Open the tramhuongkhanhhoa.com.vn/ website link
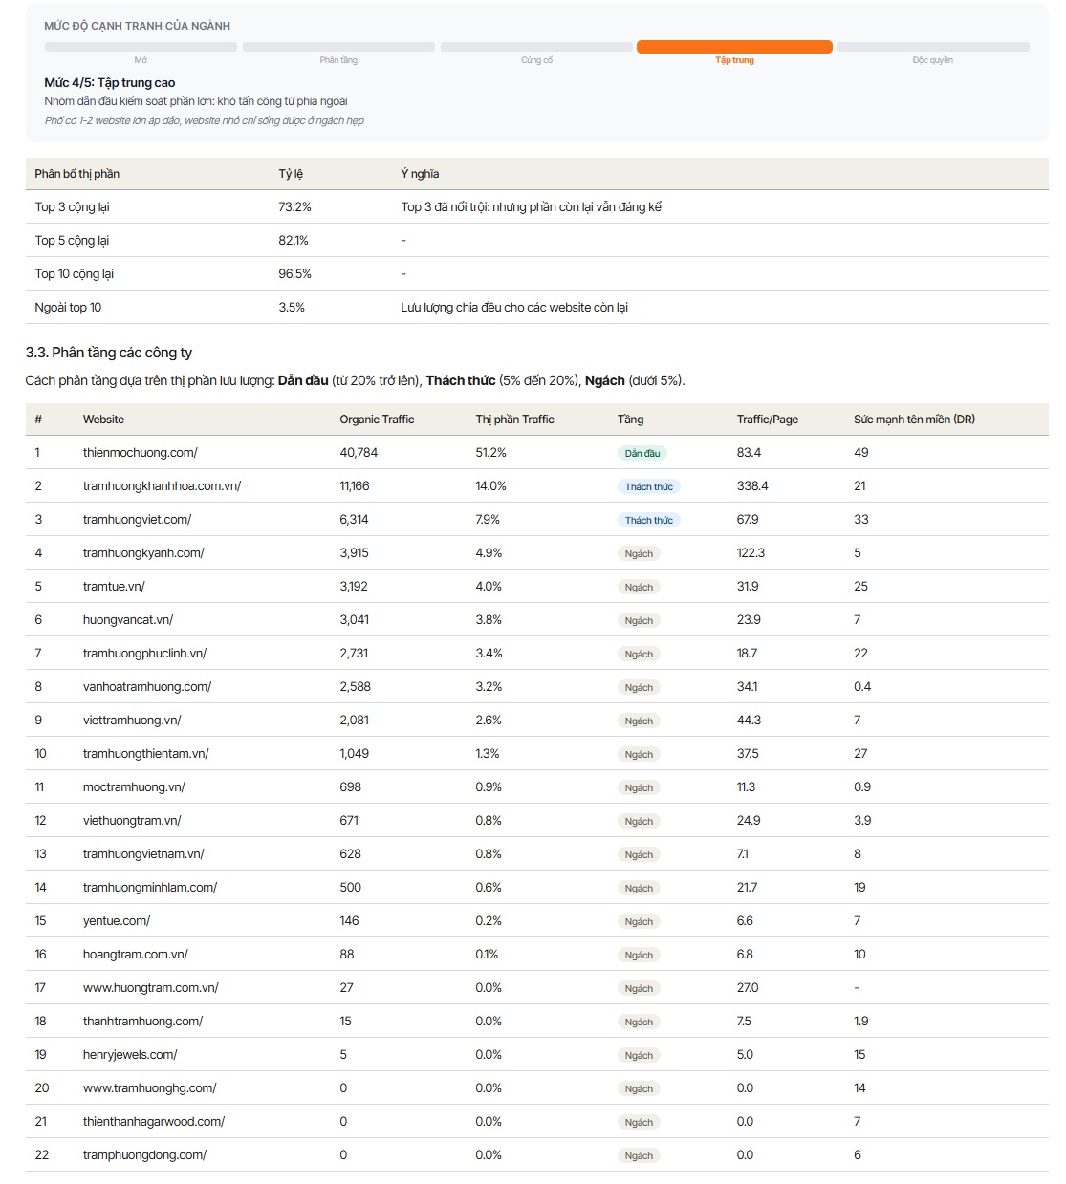The width and height of the screenshot is (1066, 1184). coord(162,486)
